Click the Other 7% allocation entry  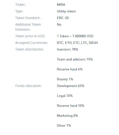64,126
